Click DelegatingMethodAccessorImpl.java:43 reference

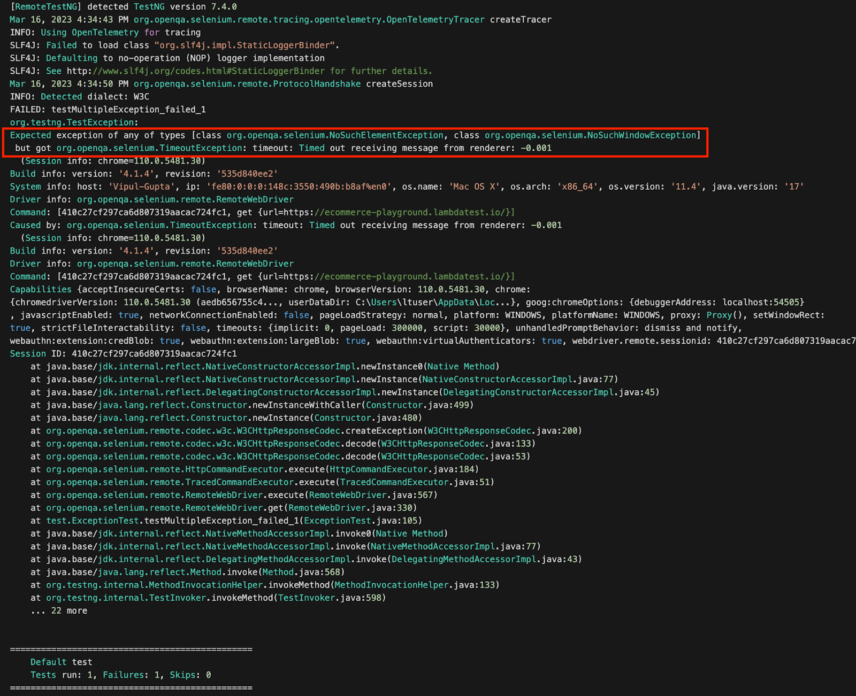coord(485,559)
